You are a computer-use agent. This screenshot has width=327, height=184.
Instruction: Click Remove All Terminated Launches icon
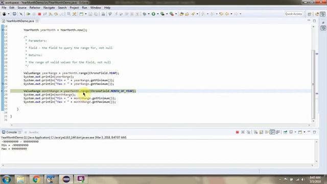[x=248, y=132]
